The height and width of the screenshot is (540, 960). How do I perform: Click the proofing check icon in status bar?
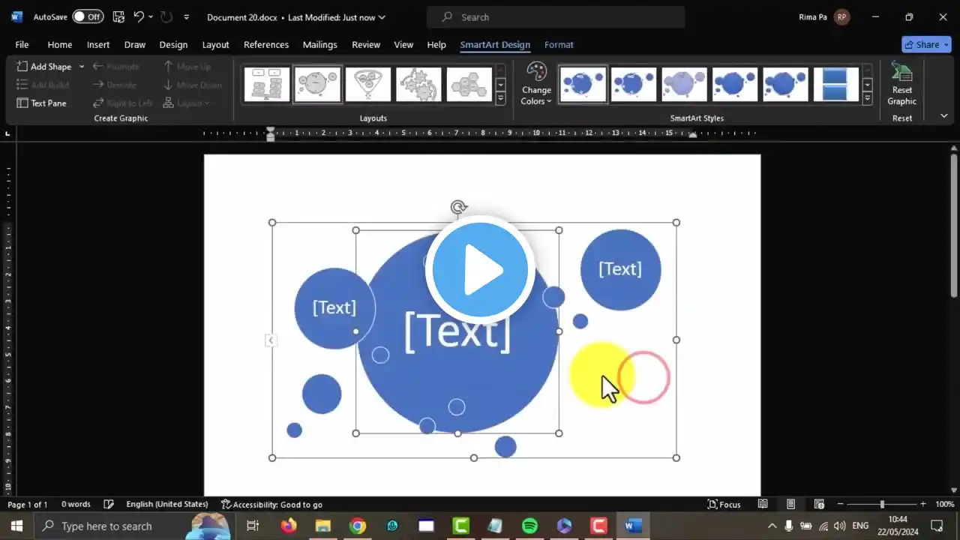coord(109,505)
